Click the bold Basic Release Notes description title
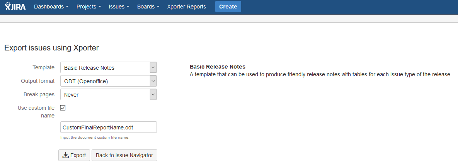458x166 pixels. click(217, 67)
